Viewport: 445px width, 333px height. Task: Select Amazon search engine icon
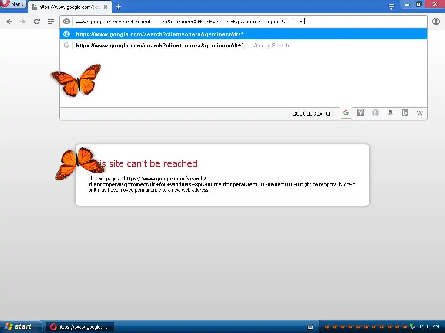390,113
